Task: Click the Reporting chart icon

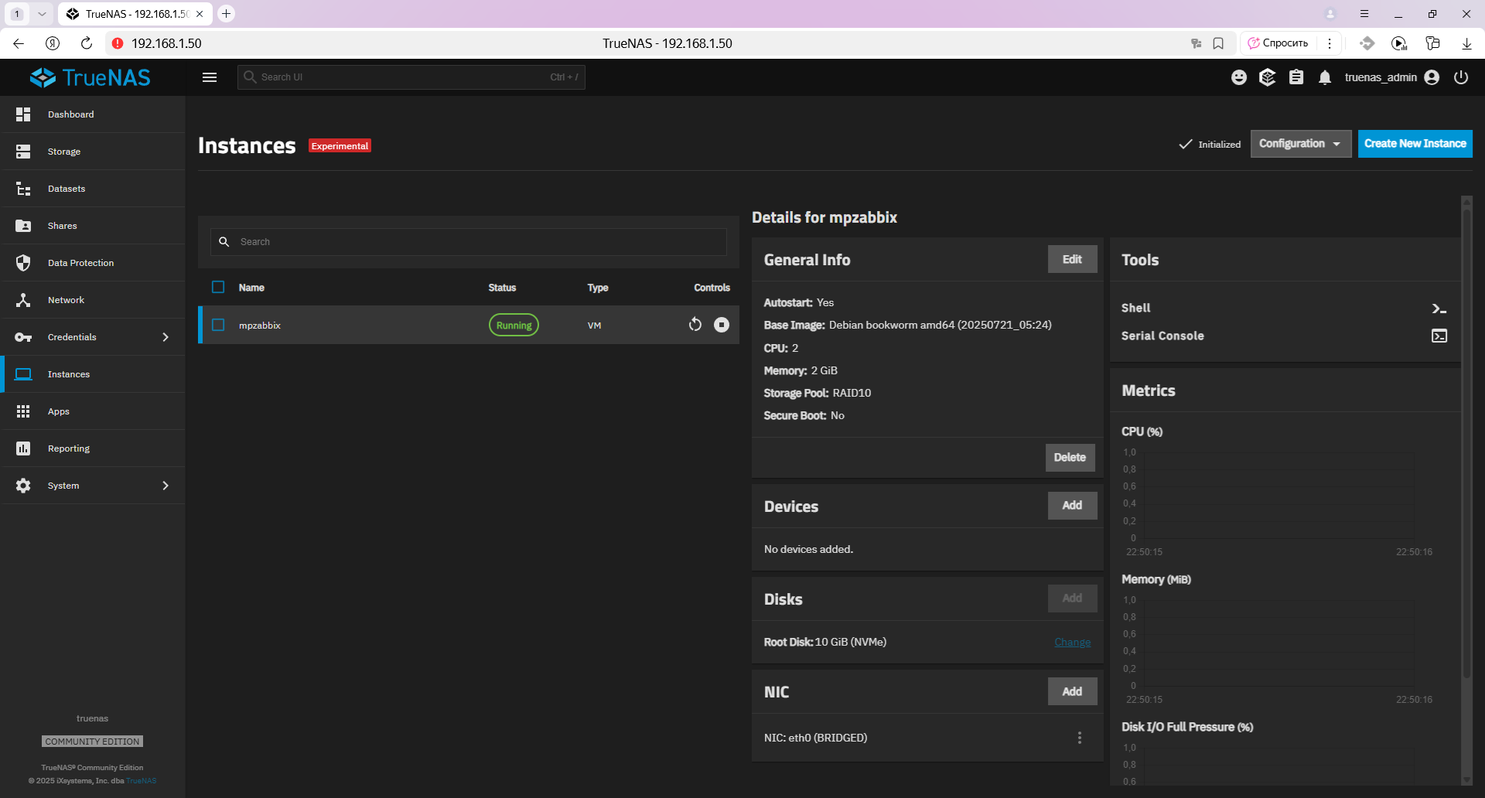Action: click(x=23, y=448)
